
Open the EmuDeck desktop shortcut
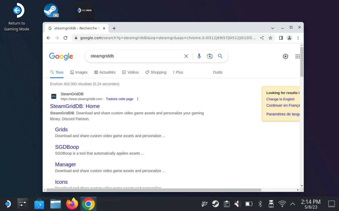[85, 11]
